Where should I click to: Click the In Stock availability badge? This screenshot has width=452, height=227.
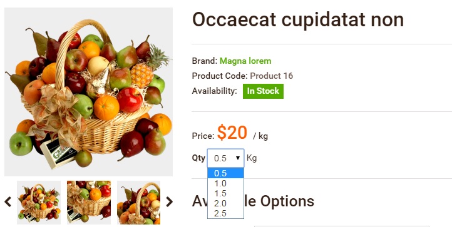tap(263, 91)
